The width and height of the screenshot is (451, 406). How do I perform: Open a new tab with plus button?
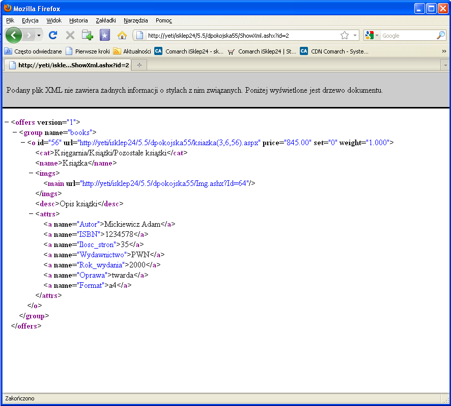pos(139,65)
